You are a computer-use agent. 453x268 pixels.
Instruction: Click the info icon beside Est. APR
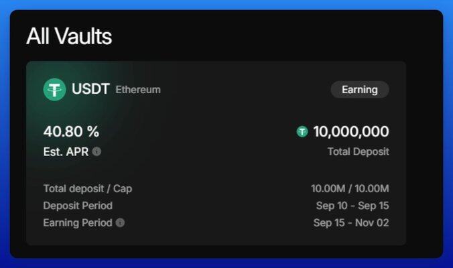click(x=96, y=151)
